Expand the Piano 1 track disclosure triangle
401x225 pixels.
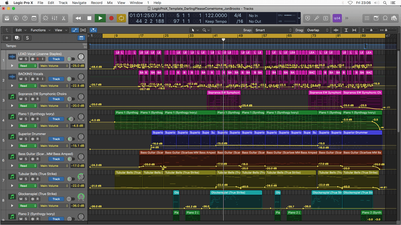click(x=12, y=126)
